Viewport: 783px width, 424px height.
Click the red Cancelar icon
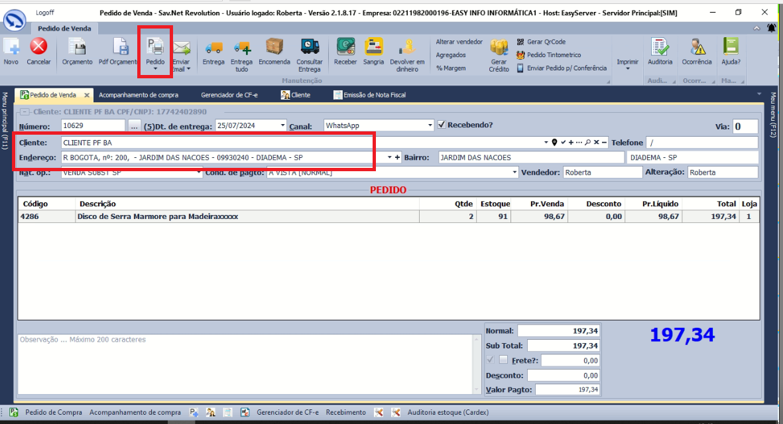click(38, 48)
